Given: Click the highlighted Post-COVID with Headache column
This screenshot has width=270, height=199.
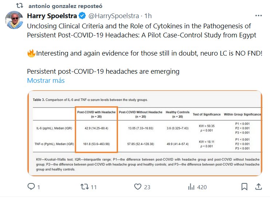Looking at the screenshot, I should 96,129.
